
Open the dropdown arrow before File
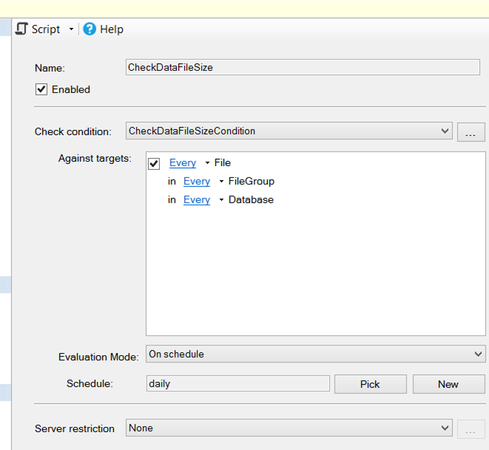207,163
